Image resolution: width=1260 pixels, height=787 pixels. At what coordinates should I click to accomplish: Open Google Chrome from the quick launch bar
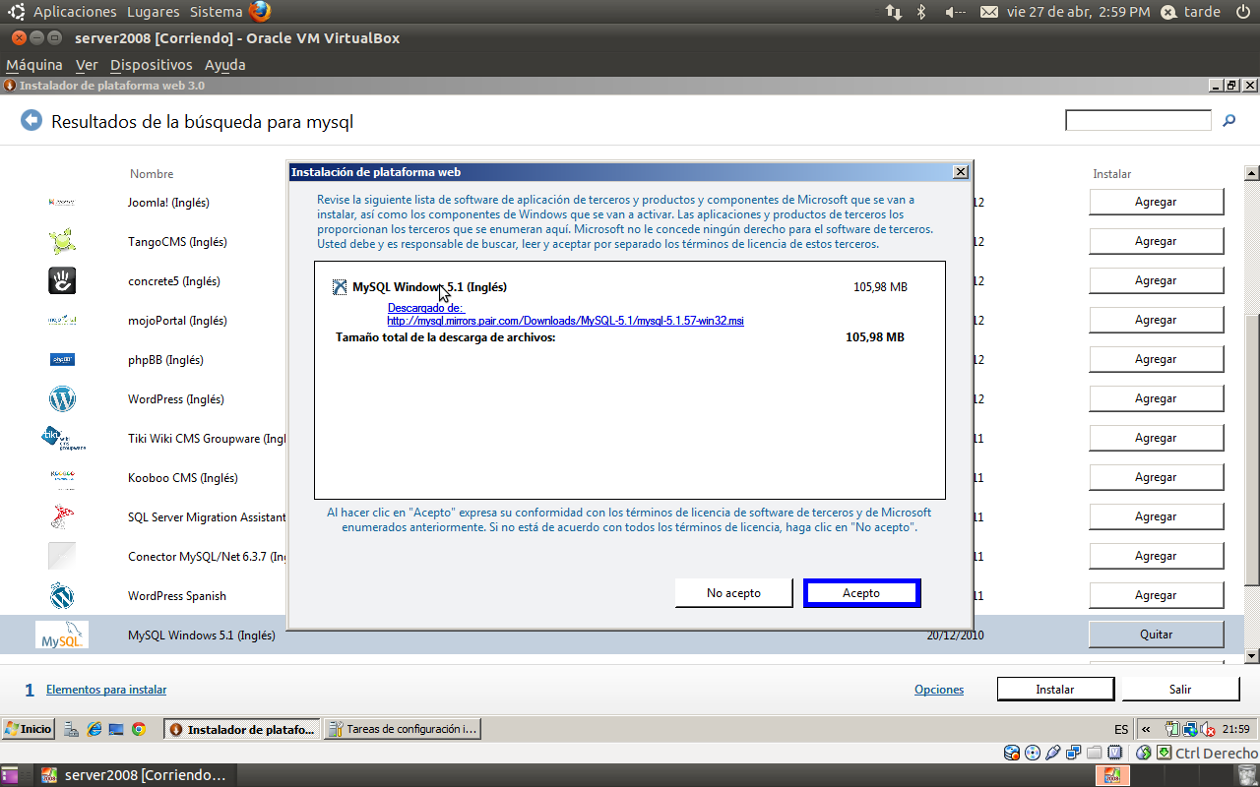(140, 728)
